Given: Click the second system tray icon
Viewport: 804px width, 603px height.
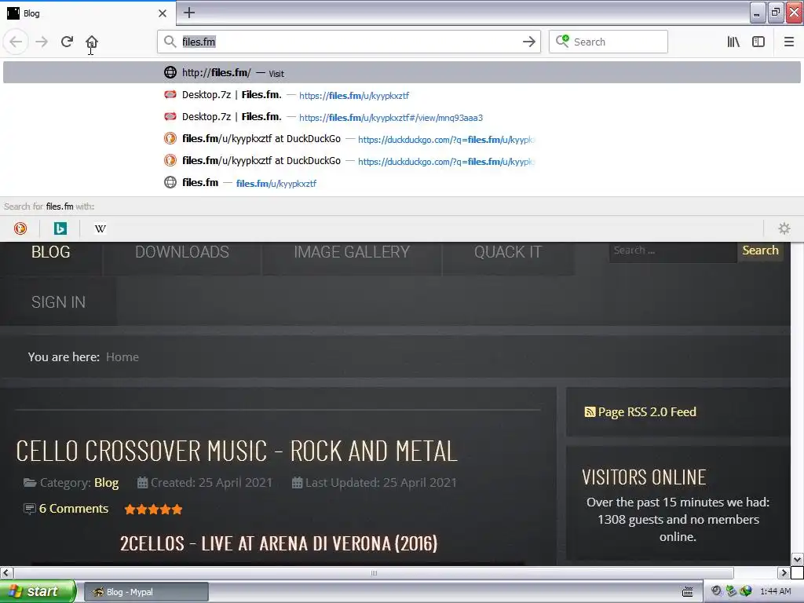Looking at the screenshot, I should [731, 591].
